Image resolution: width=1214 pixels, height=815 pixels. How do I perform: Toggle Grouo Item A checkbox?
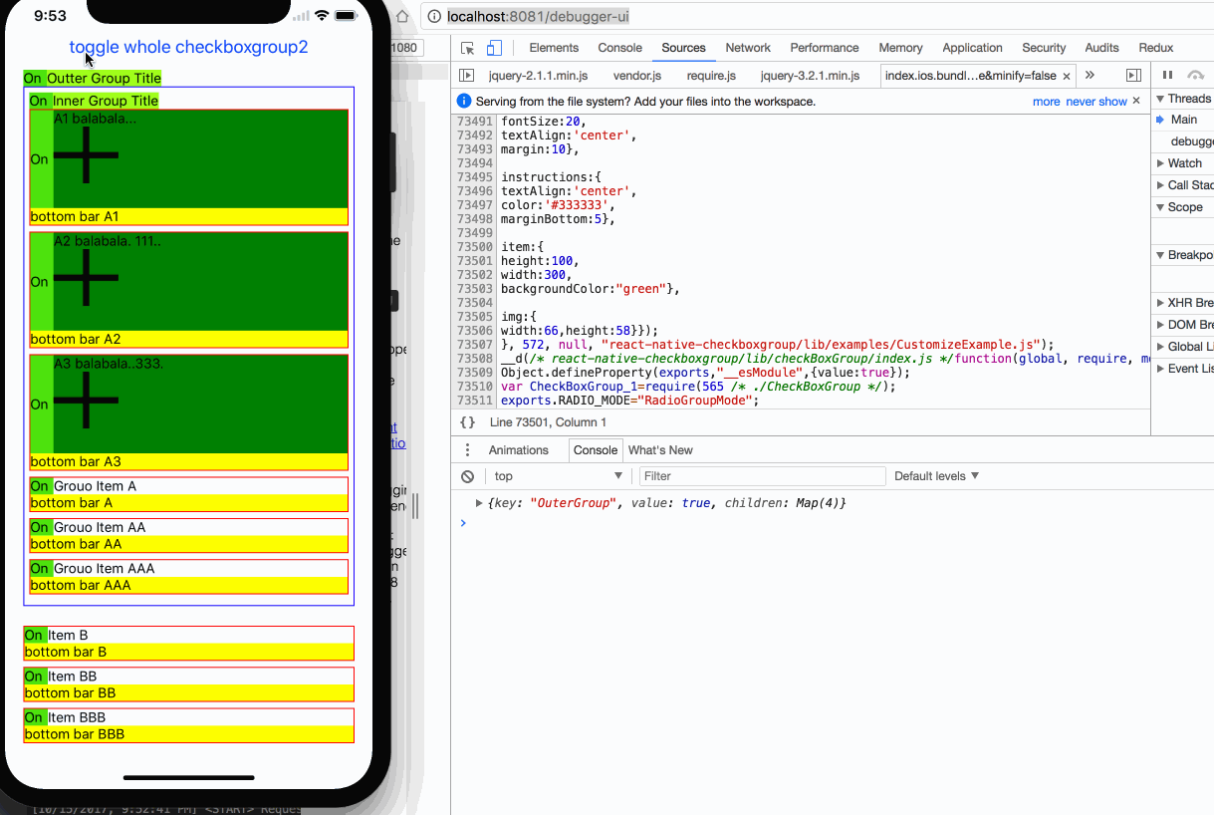[x=40, y=486]
